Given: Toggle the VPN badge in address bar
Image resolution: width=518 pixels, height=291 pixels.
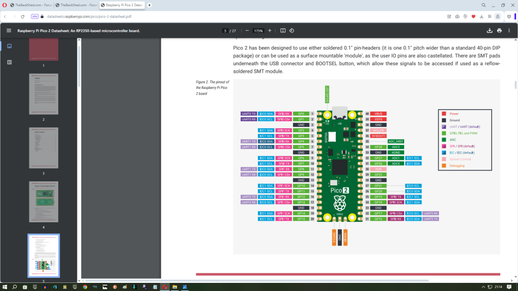Looking at the screenshot, I should pyautogui.click(x=35, y=16).
